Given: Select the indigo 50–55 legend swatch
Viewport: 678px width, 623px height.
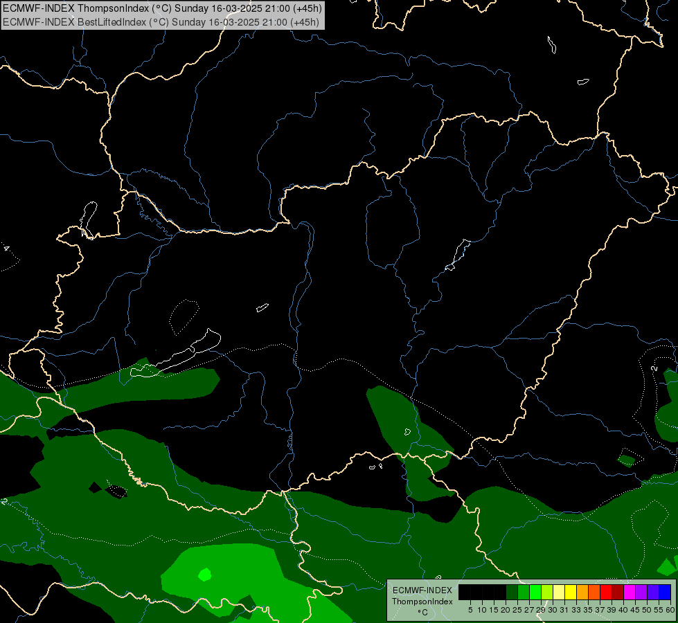Looking at the screenshot, I should point(652,593).
